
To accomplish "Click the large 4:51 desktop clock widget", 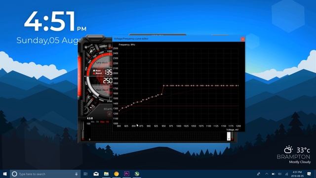I will [49, 21].
